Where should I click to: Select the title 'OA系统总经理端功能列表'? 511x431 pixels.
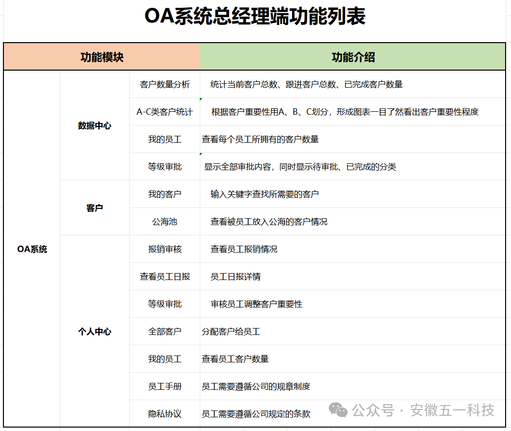pos(255,17)
